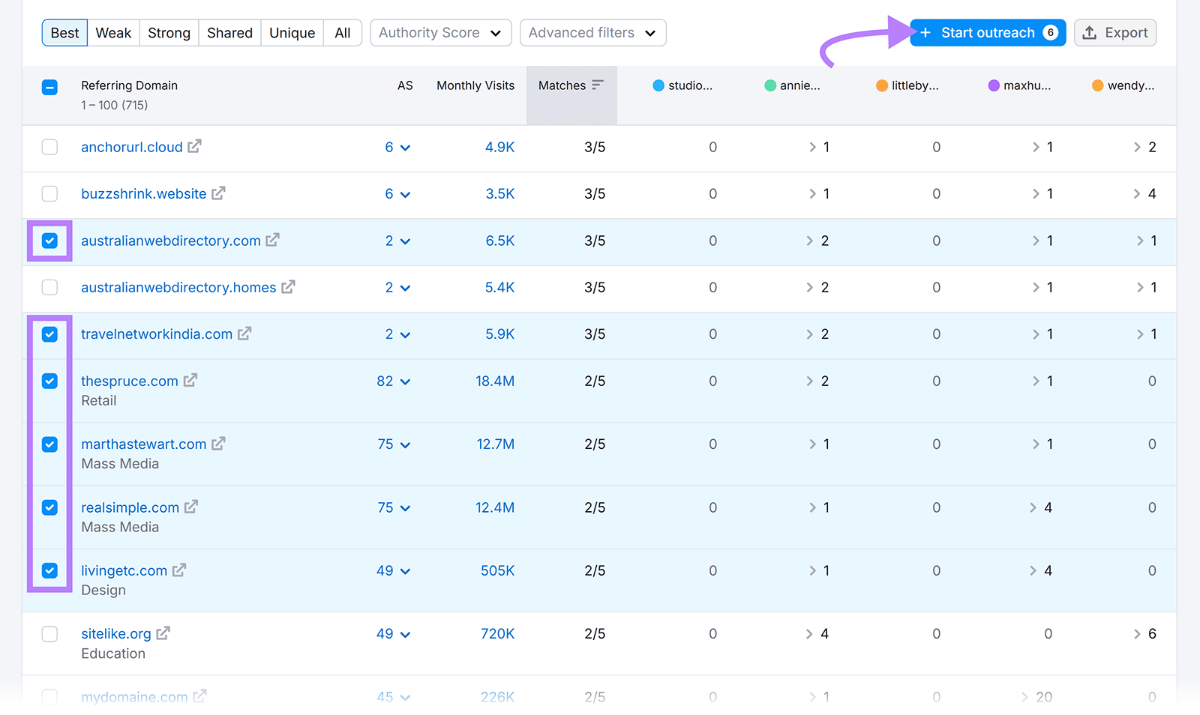The height and width of the screenshot is (715, 1200).
Task: Open the Authority Score dropdown
Action: 440,32
